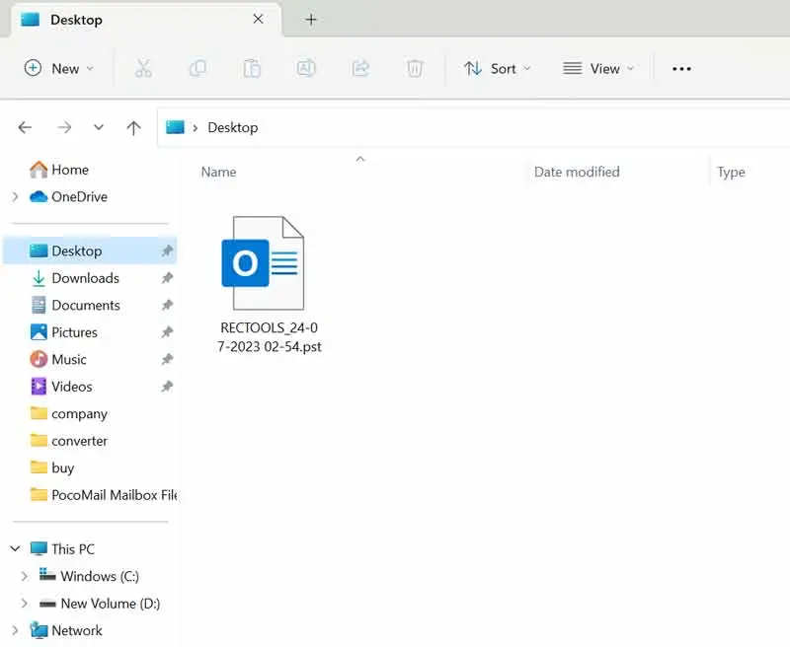This screenshot has width=790, height=647.
Task: Navigate up one folder level
Action: pos(134,127)
